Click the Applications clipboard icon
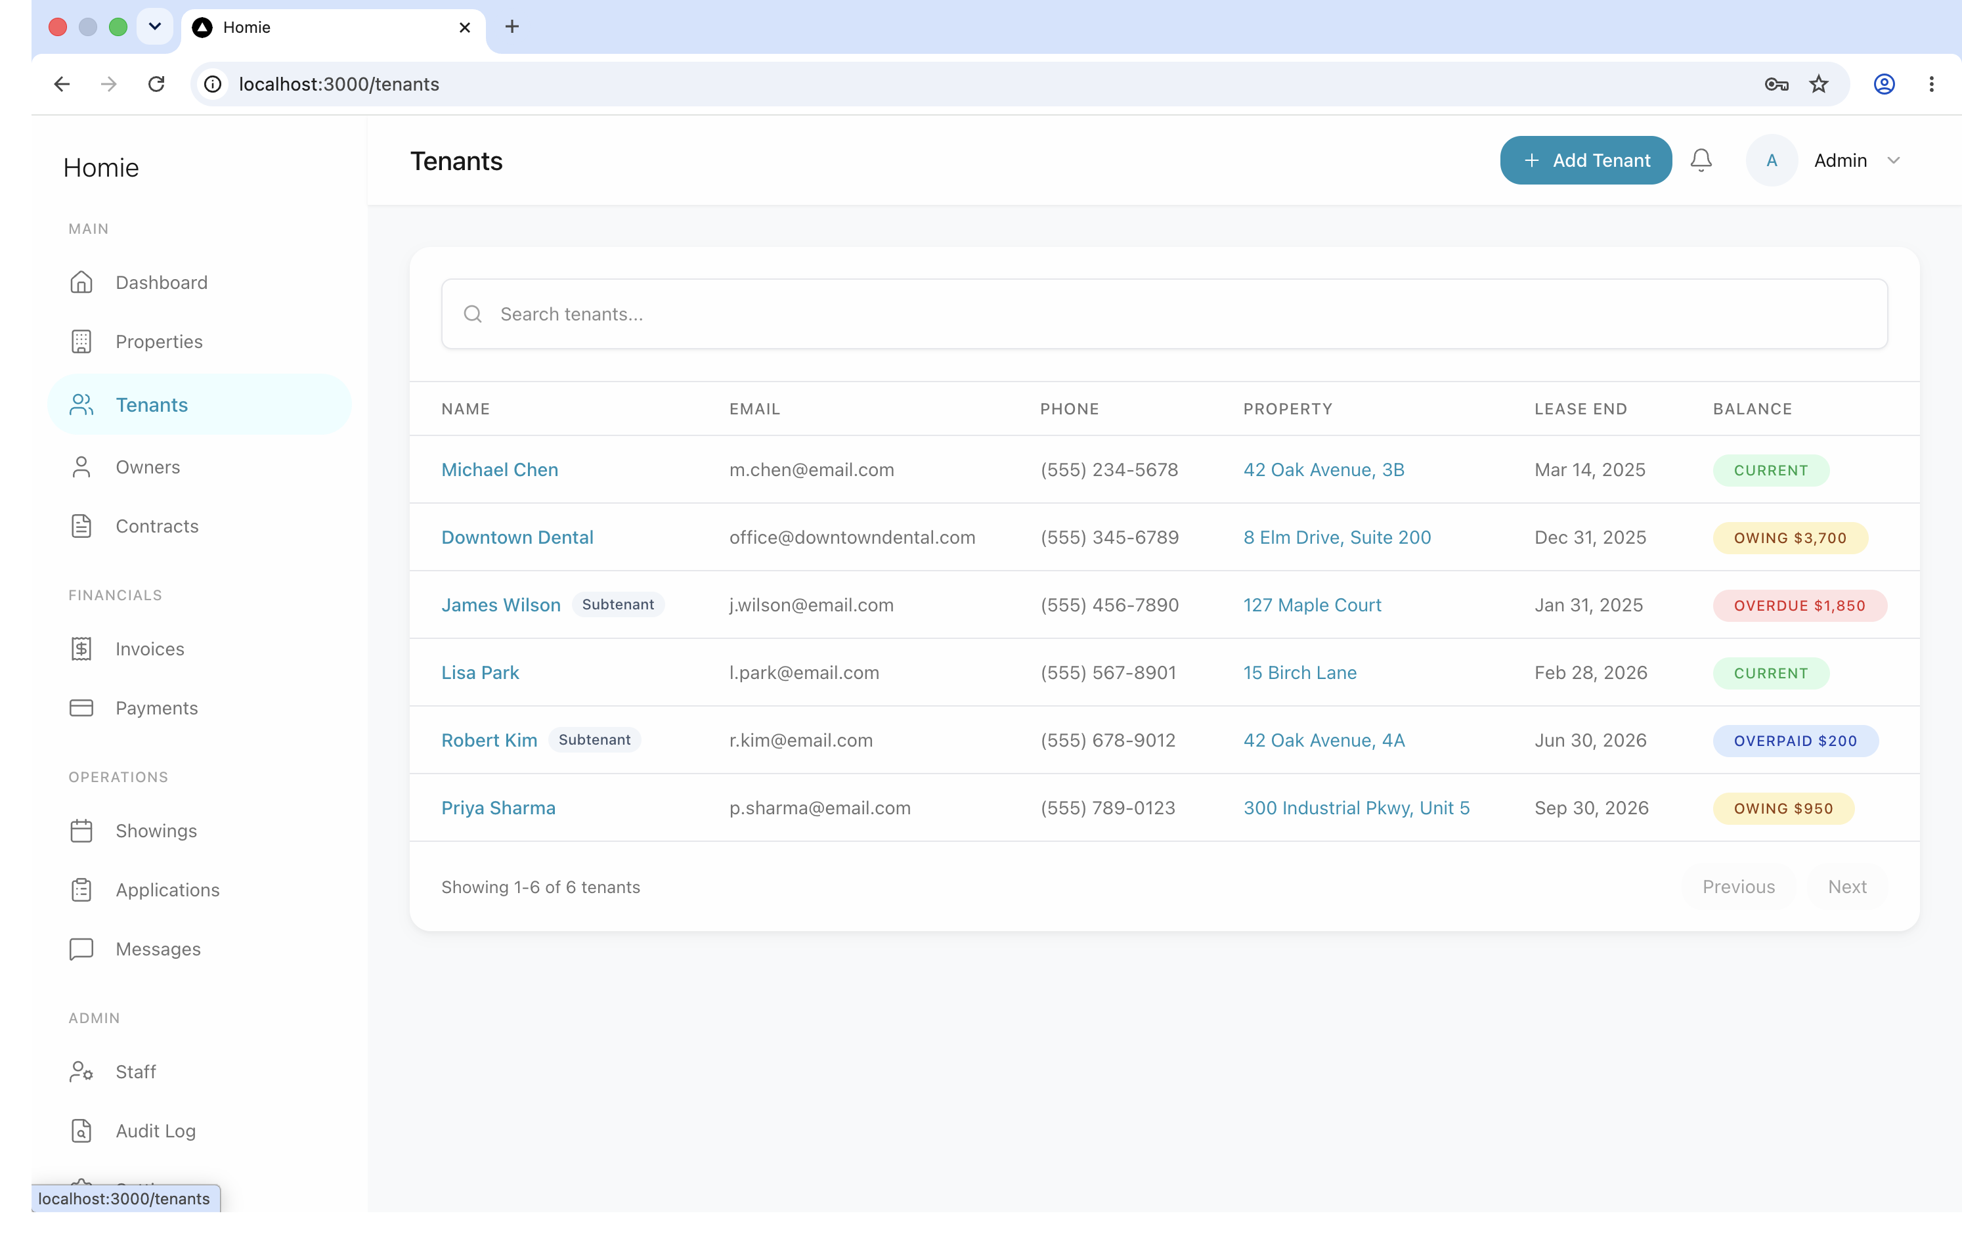 81,890
